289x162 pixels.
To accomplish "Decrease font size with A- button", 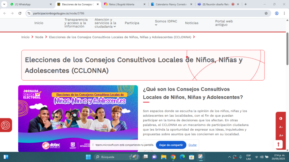I will [x=281, y=127].
